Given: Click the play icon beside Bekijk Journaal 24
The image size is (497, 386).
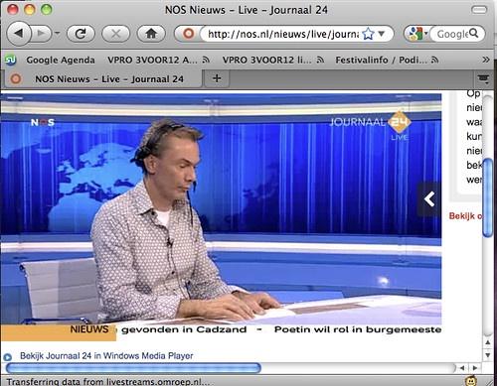Looking at the screenshot, I should point(7,357).
